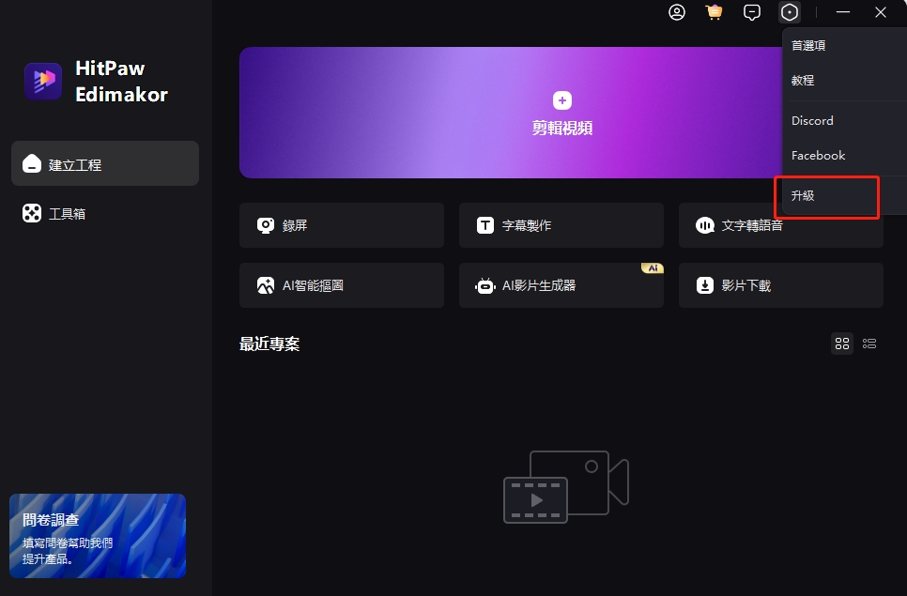This screenshot has height=596, width=907.
Task: Click the 問卷調查 survey banner
Action: [x=97, y=536]
